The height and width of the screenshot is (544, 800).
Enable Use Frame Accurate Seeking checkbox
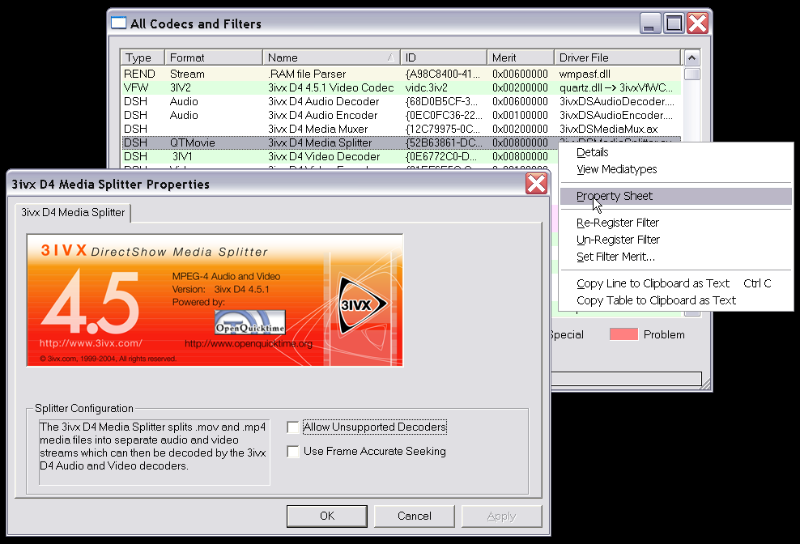[x=293, y=452]
